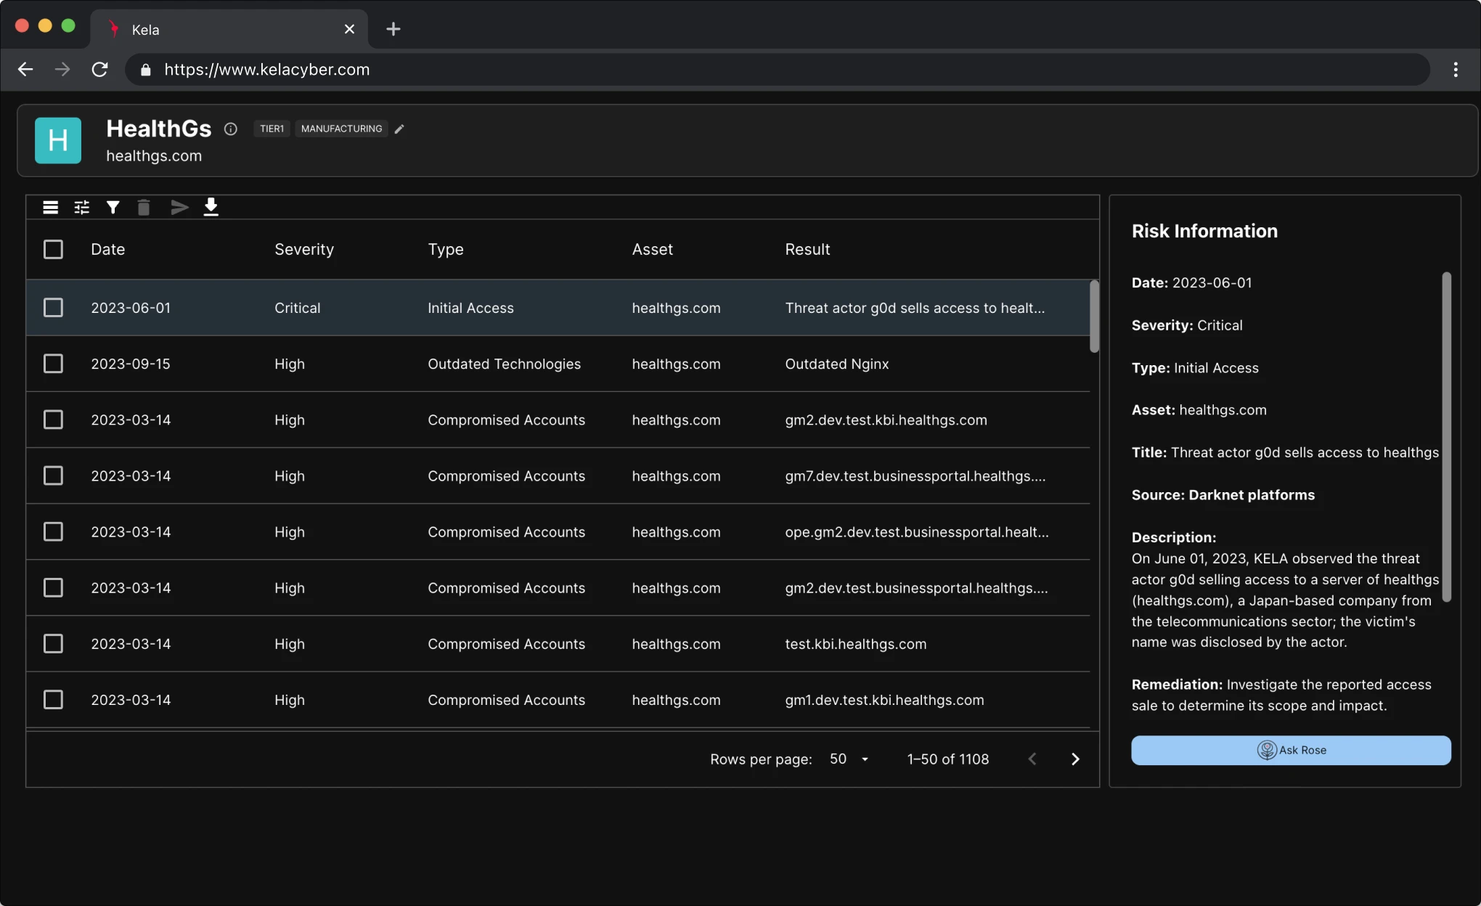Sort by Severity column header
The width and height of the screenshot is (1481, 906).
pos(304,250)
